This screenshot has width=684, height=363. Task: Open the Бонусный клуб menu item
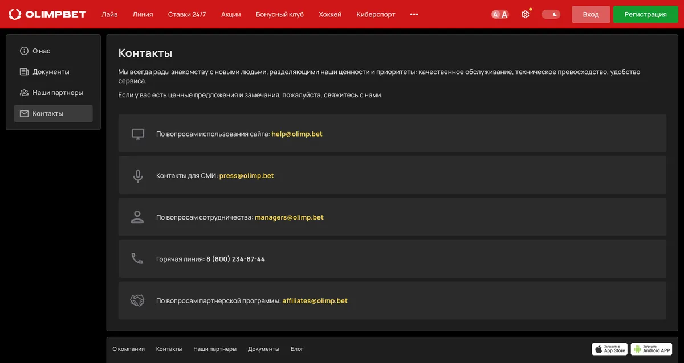[280, 14]
